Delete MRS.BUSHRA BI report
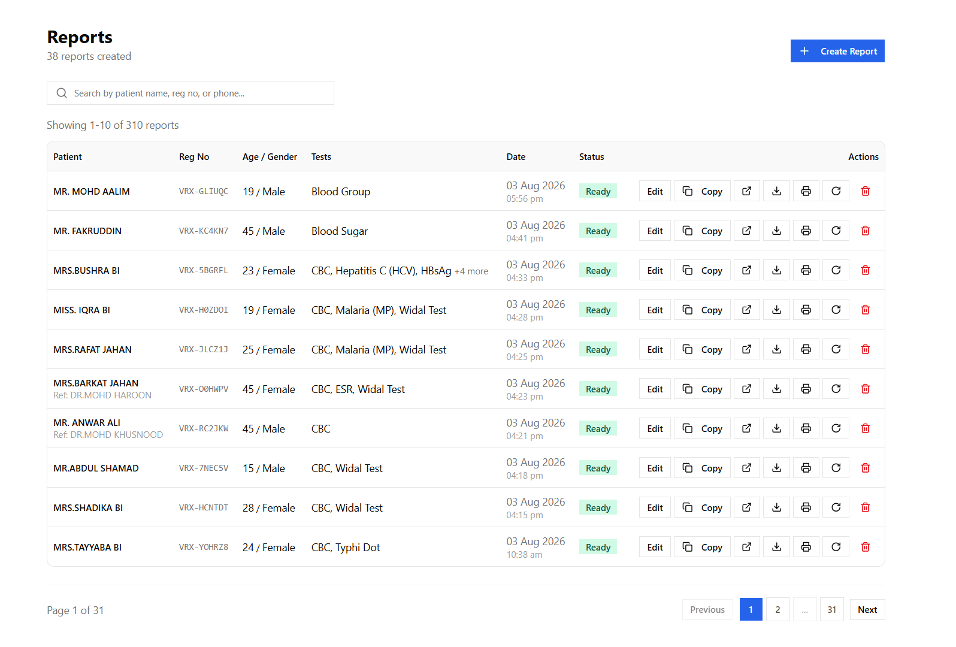The height and width of the screenshot is (647, 956). click(x=866, y=270)
